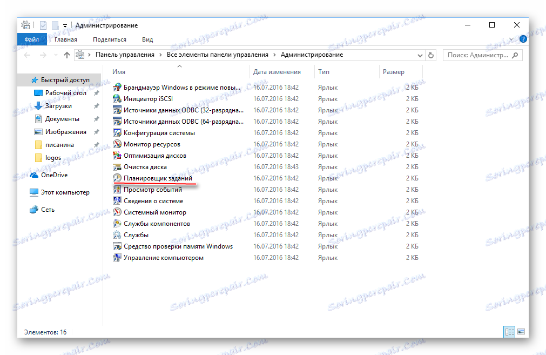Screen dimensions: 546x355
Task: Click the date 16.07.2016 18:43 of Очистка диска
Action: [x=276, y=167]
